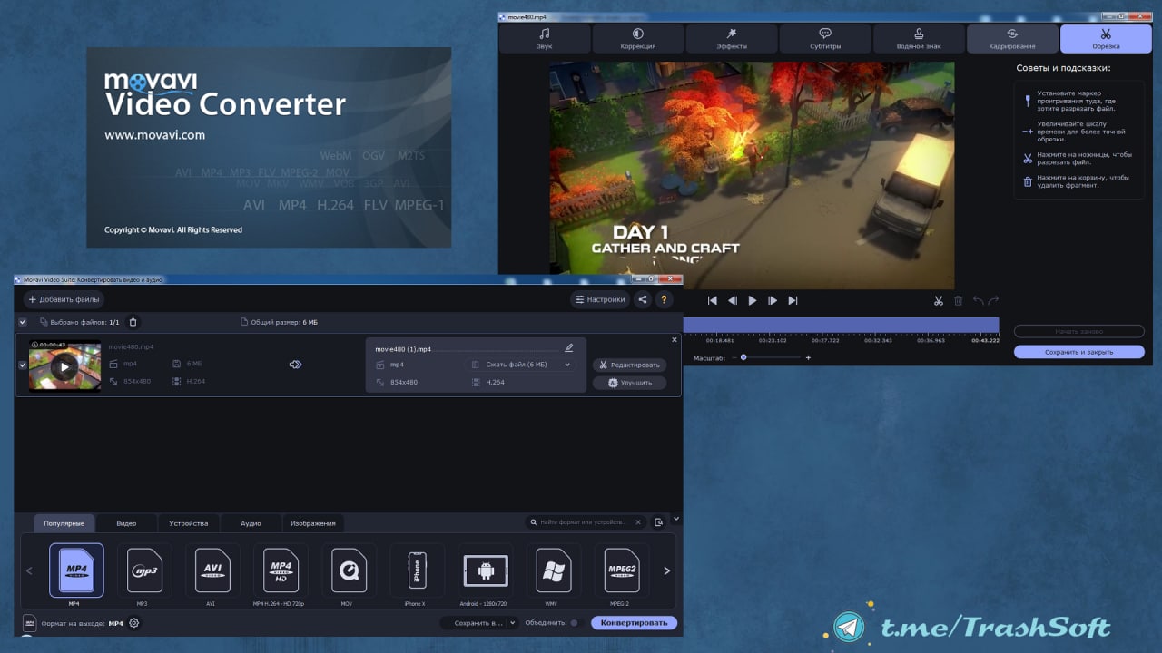The width and height of the screenshot is (1162, 653).
Task: Jump to the start of the video
Action: click(713, 300)
